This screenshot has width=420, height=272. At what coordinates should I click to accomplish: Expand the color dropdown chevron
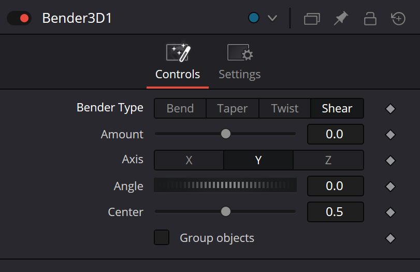272,18
